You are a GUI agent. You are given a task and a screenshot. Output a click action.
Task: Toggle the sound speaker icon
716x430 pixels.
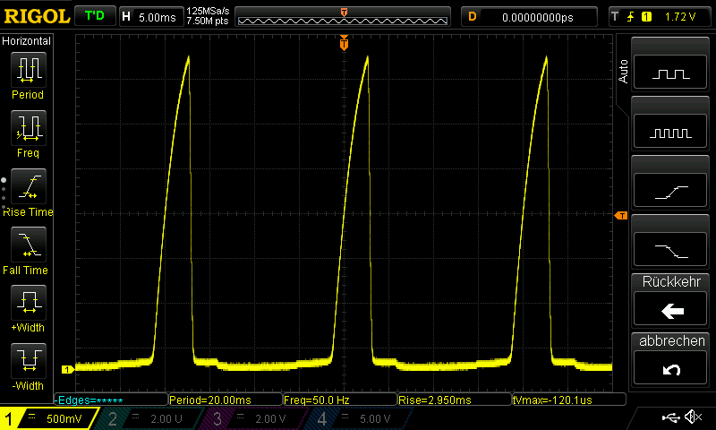pyautogui.click(x=692, y=417)
